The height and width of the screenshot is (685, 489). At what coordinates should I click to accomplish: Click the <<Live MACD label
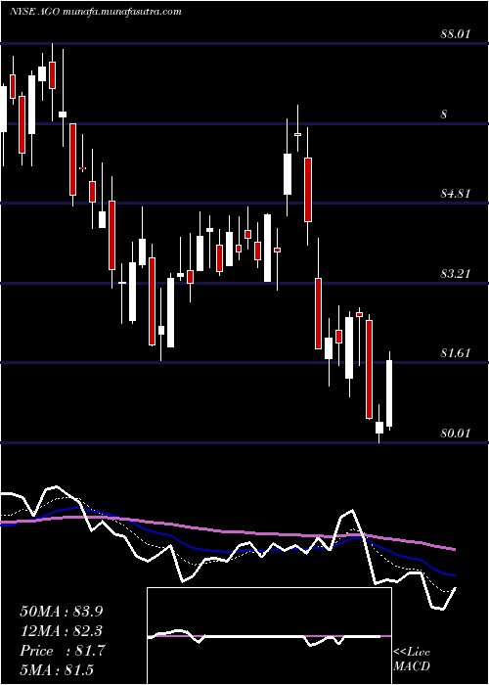(412, 659)
